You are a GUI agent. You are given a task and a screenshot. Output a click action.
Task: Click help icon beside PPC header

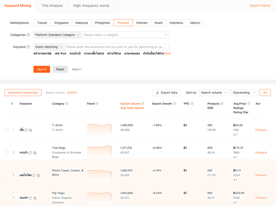[192, 104]
